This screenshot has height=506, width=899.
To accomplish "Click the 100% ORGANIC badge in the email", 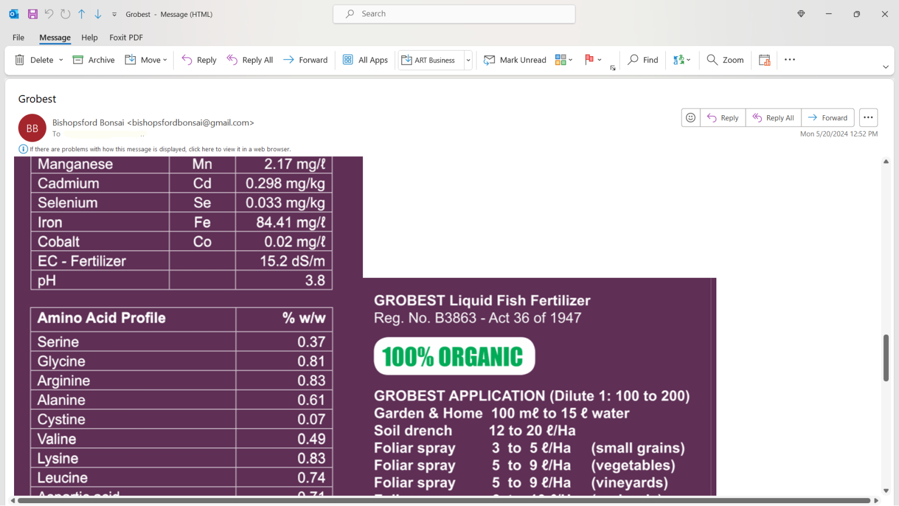I will point(454,356).
